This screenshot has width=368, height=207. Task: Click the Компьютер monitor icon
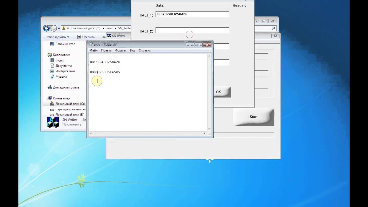click(49, 98)
